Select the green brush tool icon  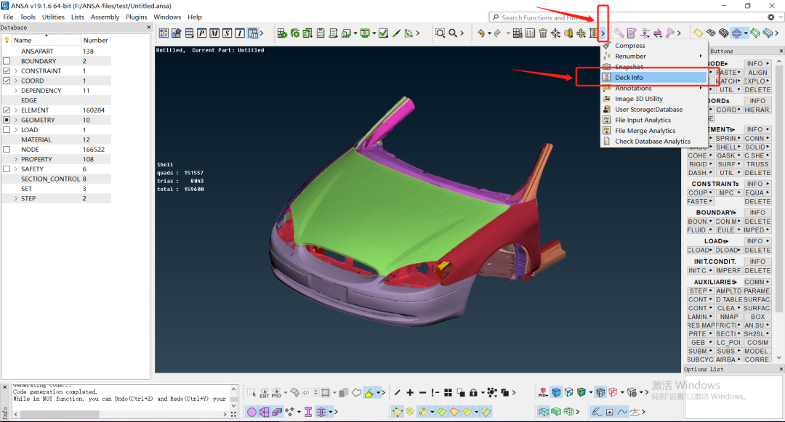coord(397,33)
